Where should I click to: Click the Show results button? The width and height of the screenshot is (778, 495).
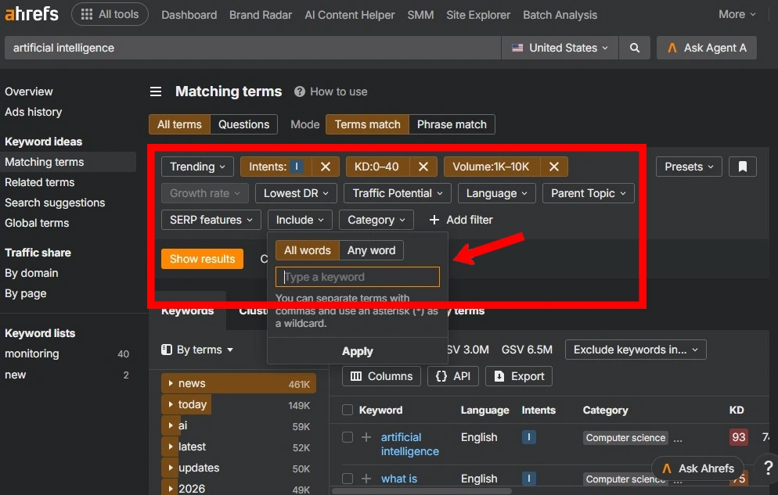[x=202, y=259]
